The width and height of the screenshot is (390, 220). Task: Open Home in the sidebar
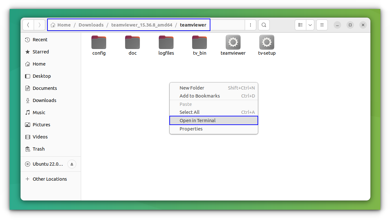coord(51,64)
